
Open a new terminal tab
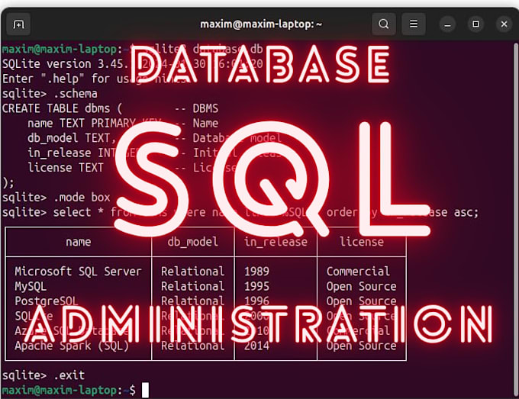pos(18,24)
